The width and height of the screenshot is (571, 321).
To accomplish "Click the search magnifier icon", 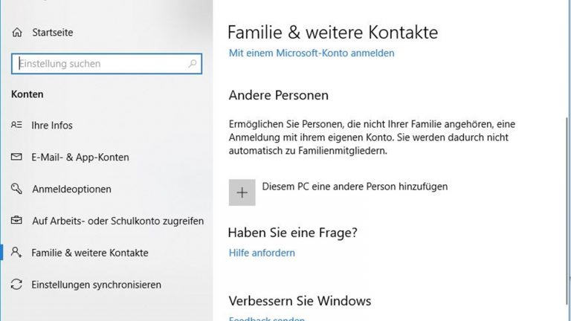I will point(193,64).
